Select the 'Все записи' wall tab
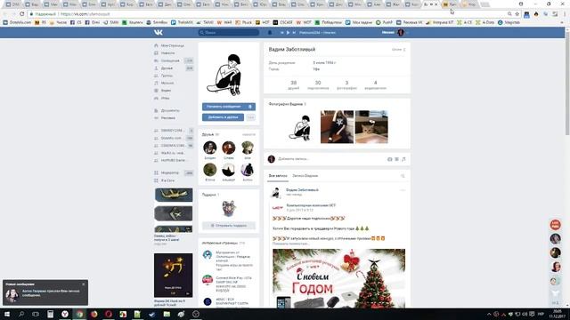Image resolution: width=570 pixels, height=320 pixels. pos(278,176)
